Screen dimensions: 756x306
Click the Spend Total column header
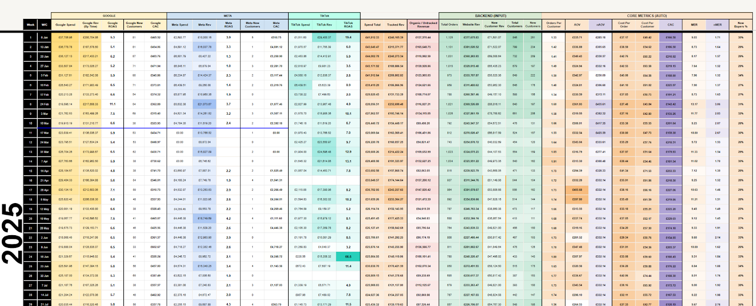point(372,25)
